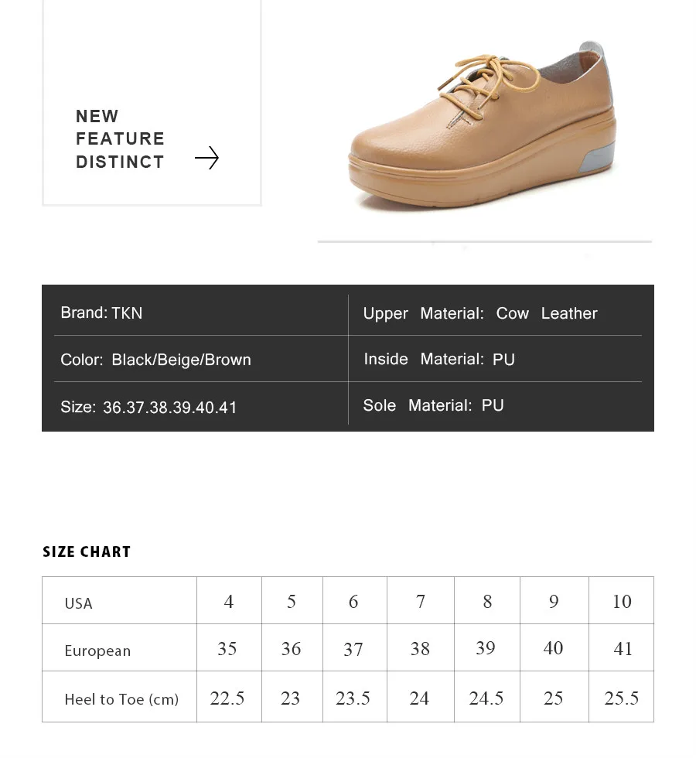Click the European row label
The width and height of the screenshot is (696, 758).
tap(97, 650)
